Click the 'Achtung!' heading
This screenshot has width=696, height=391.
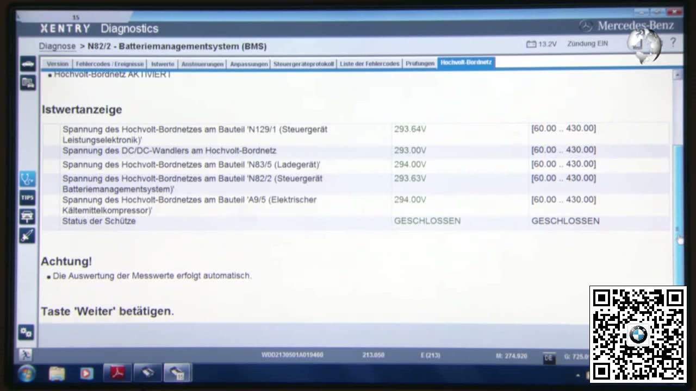pos(66,261)
